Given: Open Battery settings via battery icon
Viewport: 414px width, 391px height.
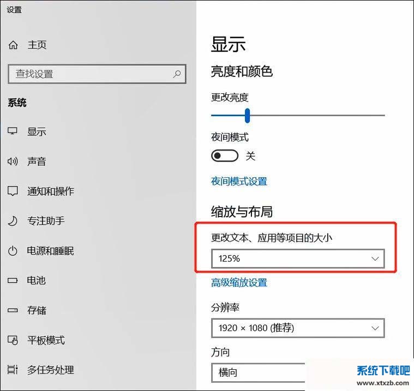Looking at the screenshot, I should pyautogui.click(x=13, y=280).
